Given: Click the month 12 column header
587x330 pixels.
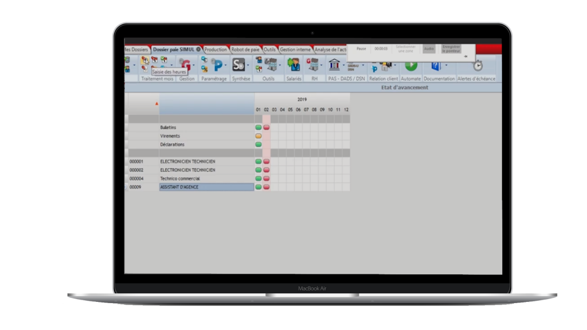Looking at the screenshot, I should coord(346,109).
